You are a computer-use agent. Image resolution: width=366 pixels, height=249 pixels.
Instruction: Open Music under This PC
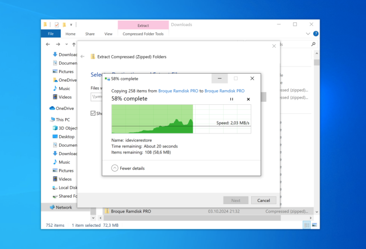click(x=62, y=162)
